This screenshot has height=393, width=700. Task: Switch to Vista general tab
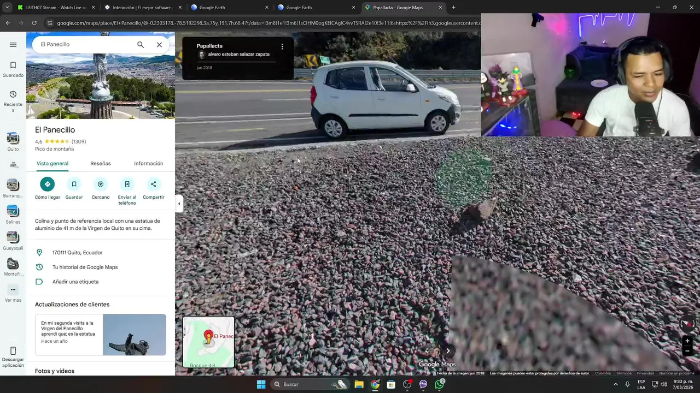coord(52,163)
